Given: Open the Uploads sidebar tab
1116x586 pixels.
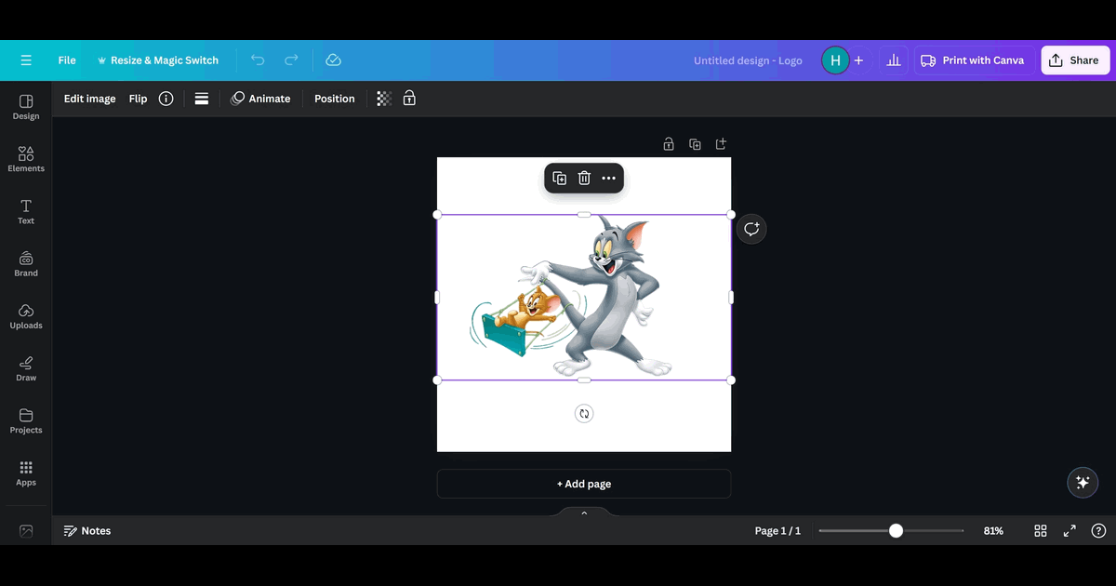Looking at the screenshot, I should tap(26, 316).
